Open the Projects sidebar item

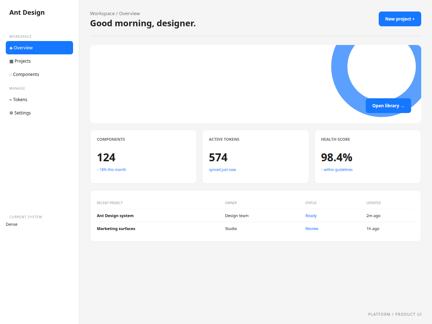pos(39,61)
